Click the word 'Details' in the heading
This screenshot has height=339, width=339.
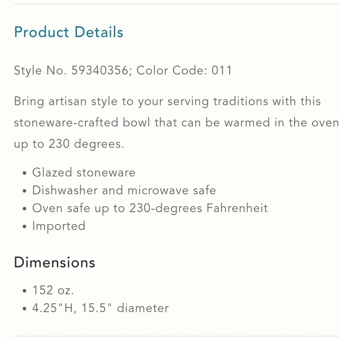[x=99, y=32]
